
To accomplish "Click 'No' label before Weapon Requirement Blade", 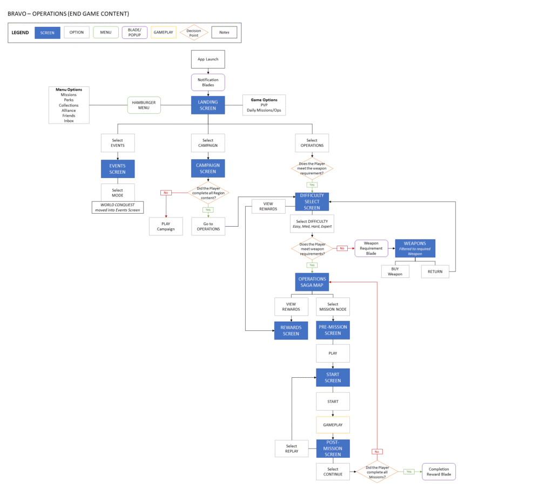I will 342,248.
